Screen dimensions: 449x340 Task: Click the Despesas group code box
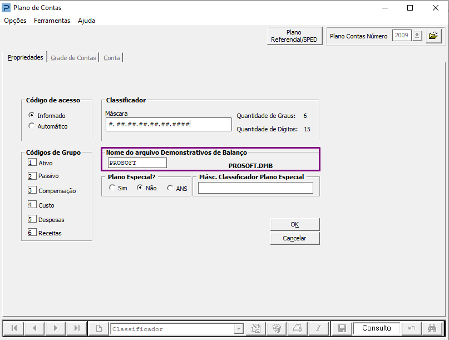point(32,219)
